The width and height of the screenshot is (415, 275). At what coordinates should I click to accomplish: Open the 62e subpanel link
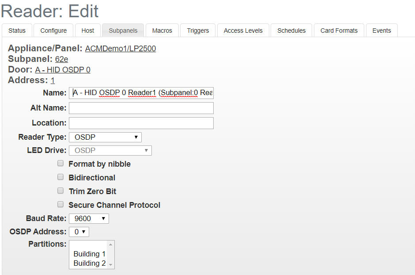[61, 59]
